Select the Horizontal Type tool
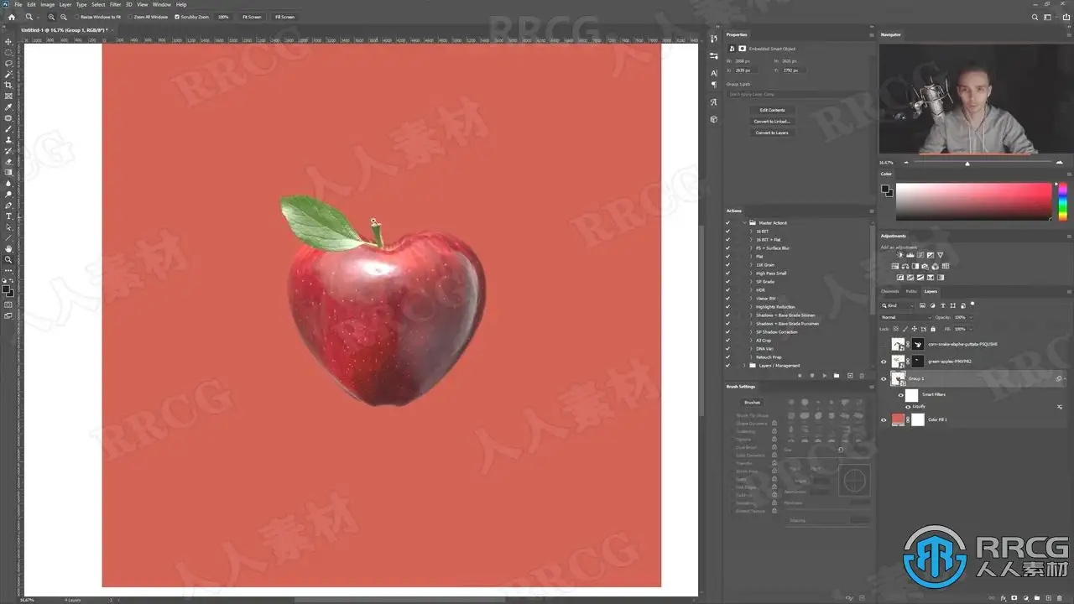This screenshot has width=1074, height=604. (x=8, y=216)
